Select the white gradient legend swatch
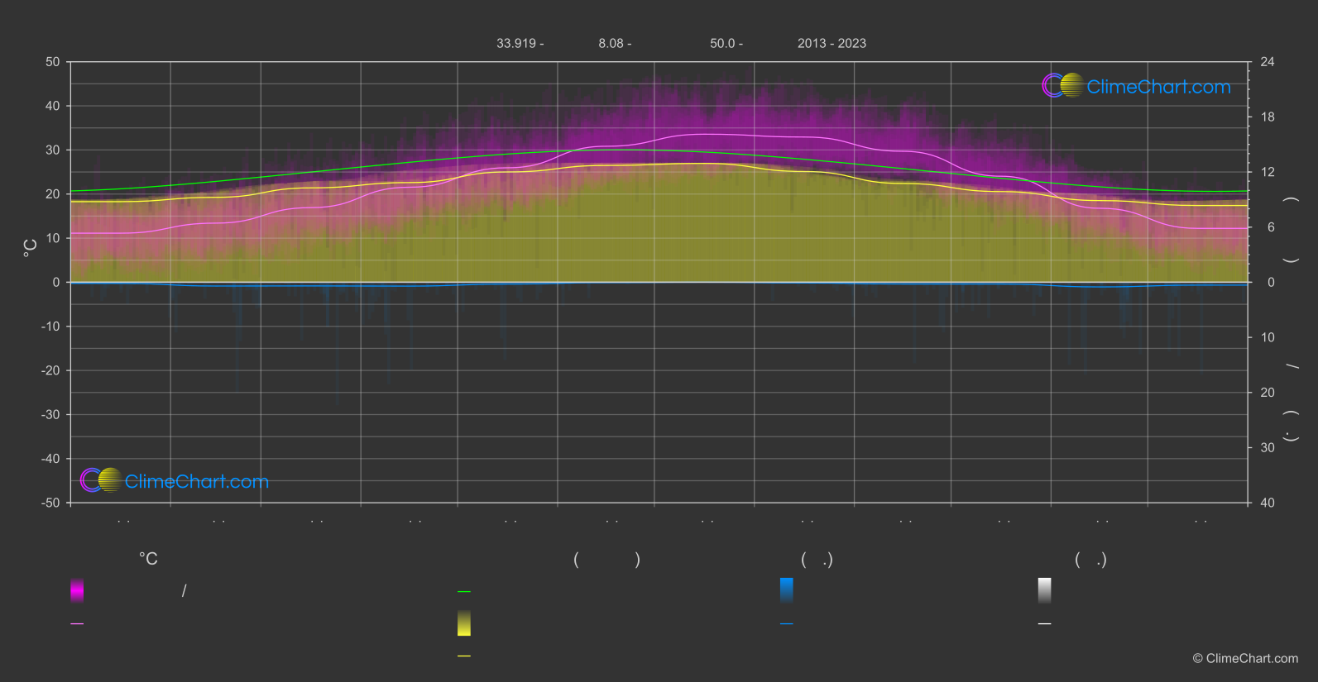Image resolution: width=1318 pixels, height=682 pixels. point(1045,590)
